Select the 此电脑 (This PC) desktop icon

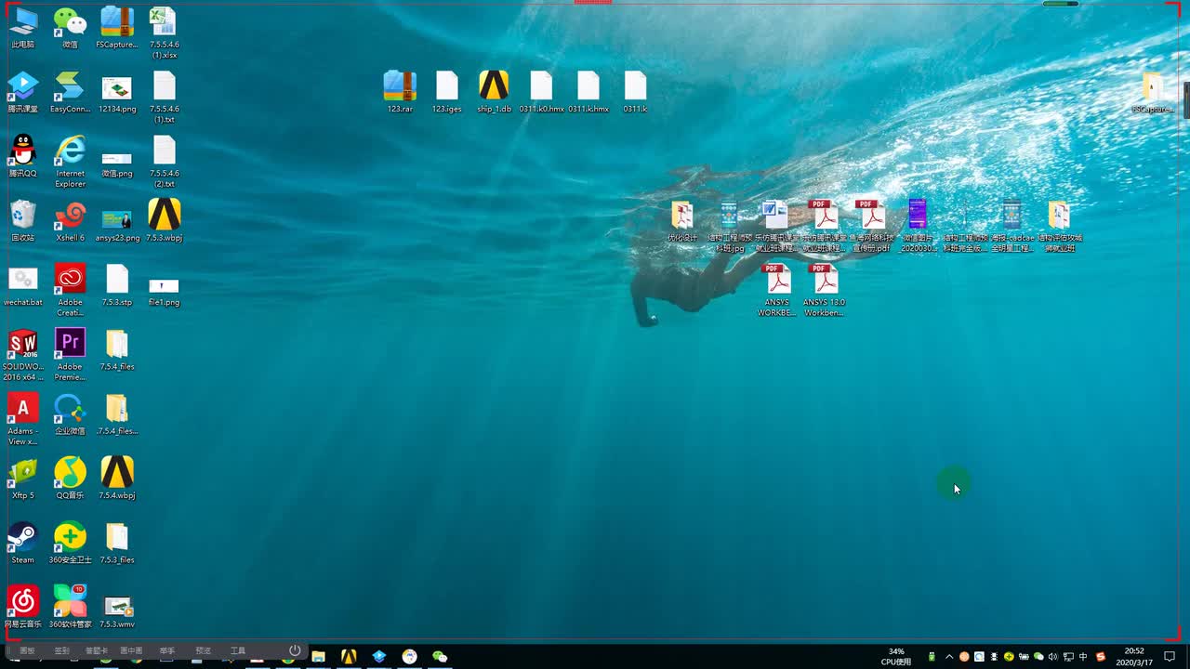pos(23,27)
